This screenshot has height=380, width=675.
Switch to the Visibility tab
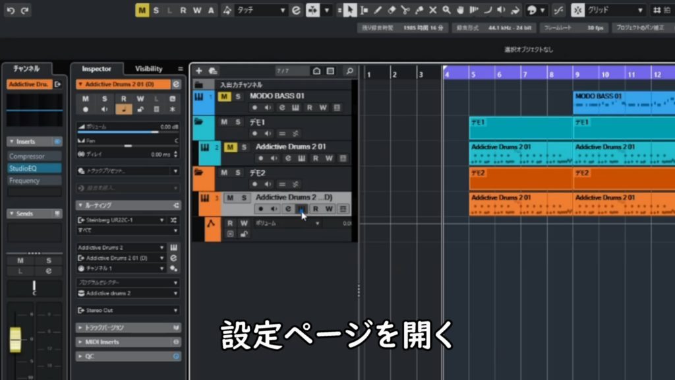148,69
